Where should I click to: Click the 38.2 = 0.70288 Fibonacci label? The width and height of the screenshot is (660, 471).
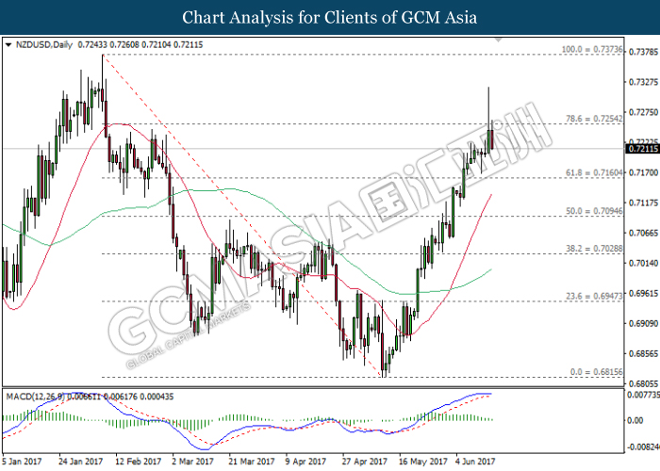(x=594, y=249)
